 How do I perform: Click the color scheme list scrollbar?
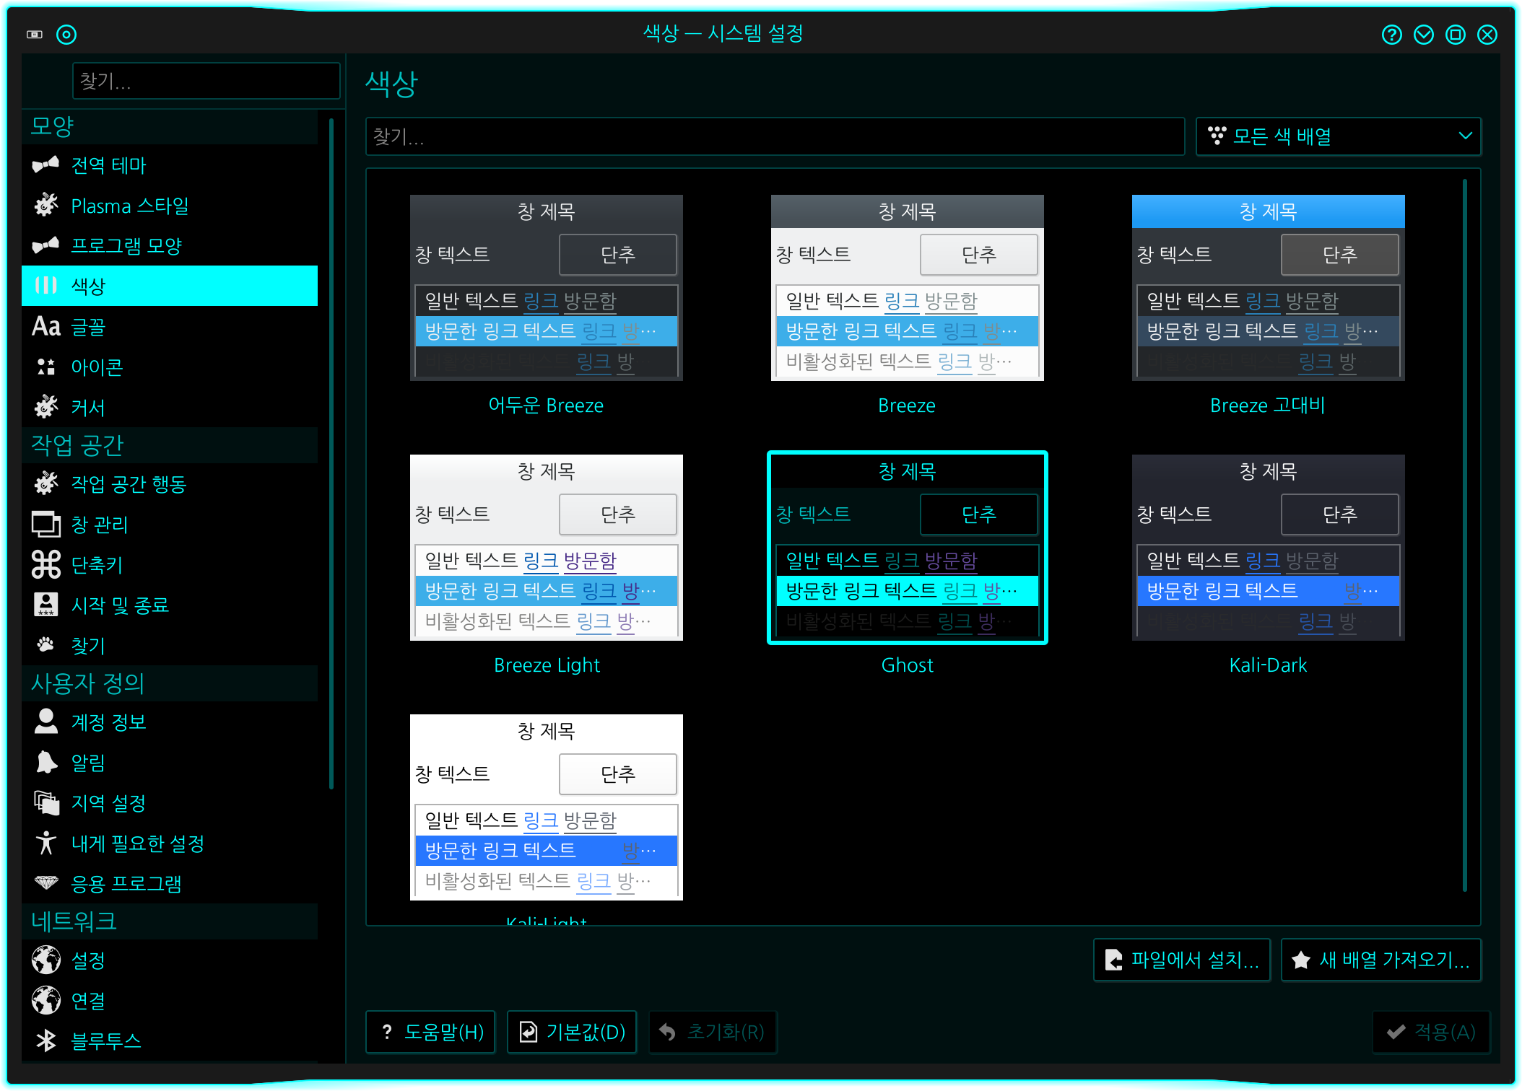point(1464,534)
